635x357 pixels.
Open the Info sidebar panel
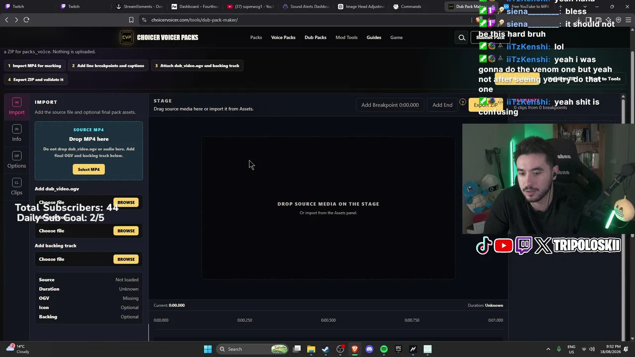coord(16,133)
